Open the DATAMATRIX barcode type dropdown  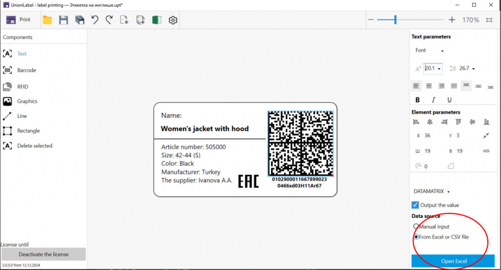pos(432,191)
